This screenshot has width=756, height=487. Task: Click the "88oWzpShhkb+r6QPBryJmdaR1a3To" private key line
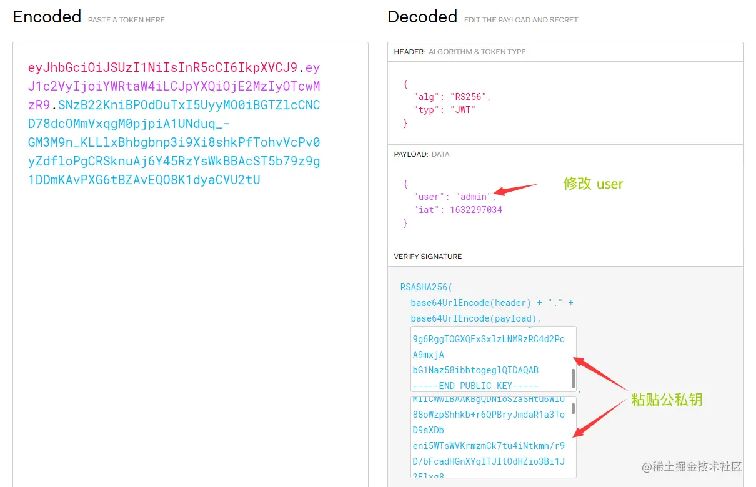click(489, 415)
